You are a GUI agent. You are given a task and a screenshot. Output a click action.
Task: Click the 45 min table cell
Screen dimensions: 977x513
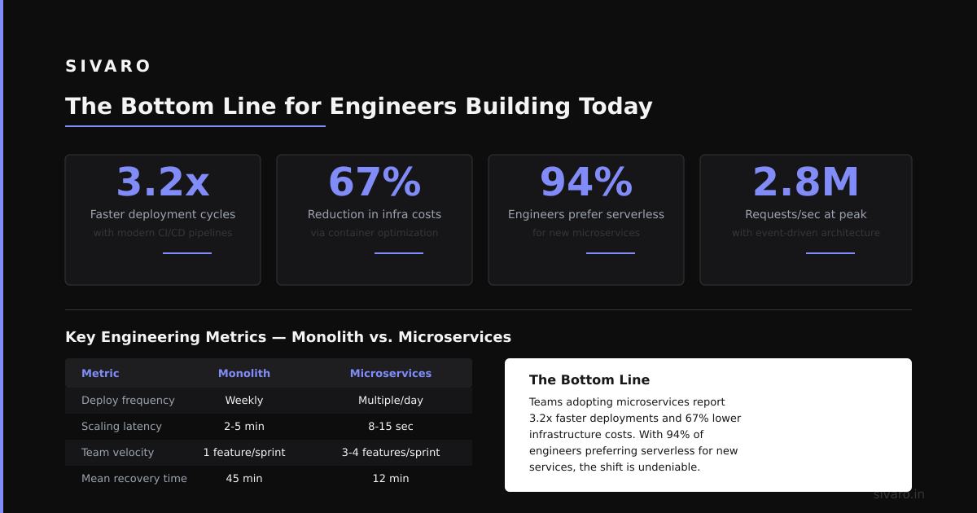tap(244, 479)
